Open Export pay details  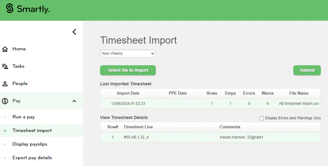tap(32, 158)
